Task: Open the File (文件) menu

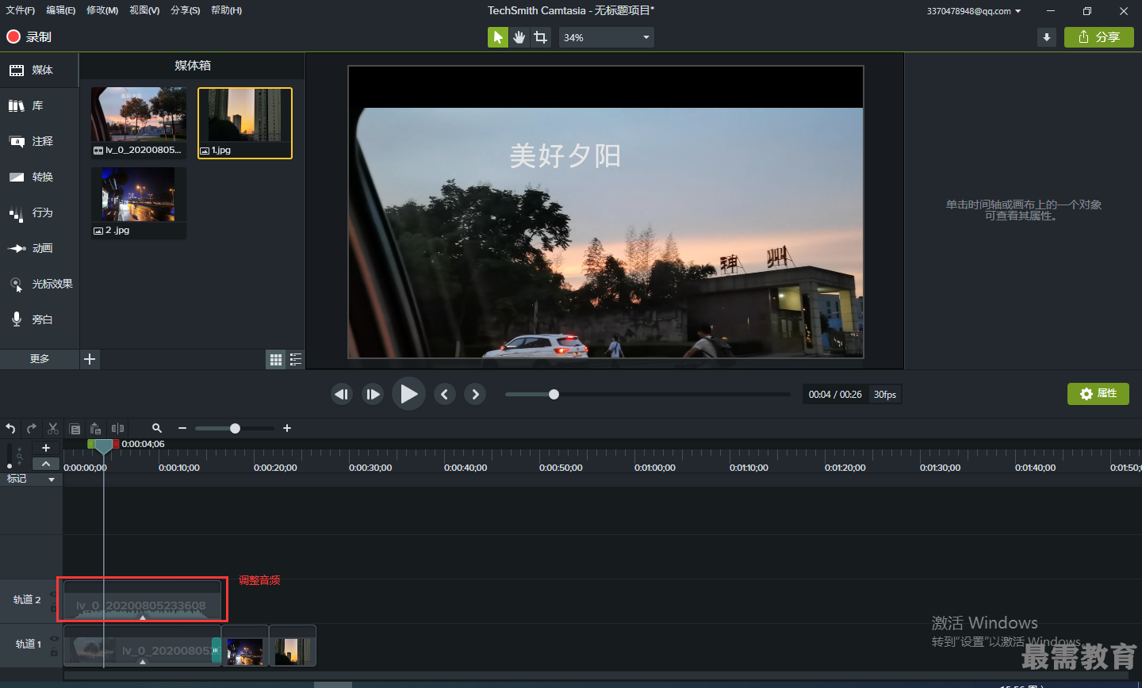Action: 21,10
